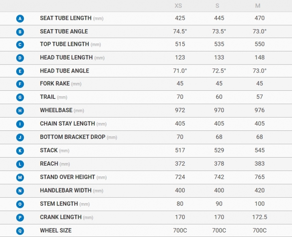This screenshot has width=292, height=237.
Task: Click the M size column header
Action: point(258,6)
